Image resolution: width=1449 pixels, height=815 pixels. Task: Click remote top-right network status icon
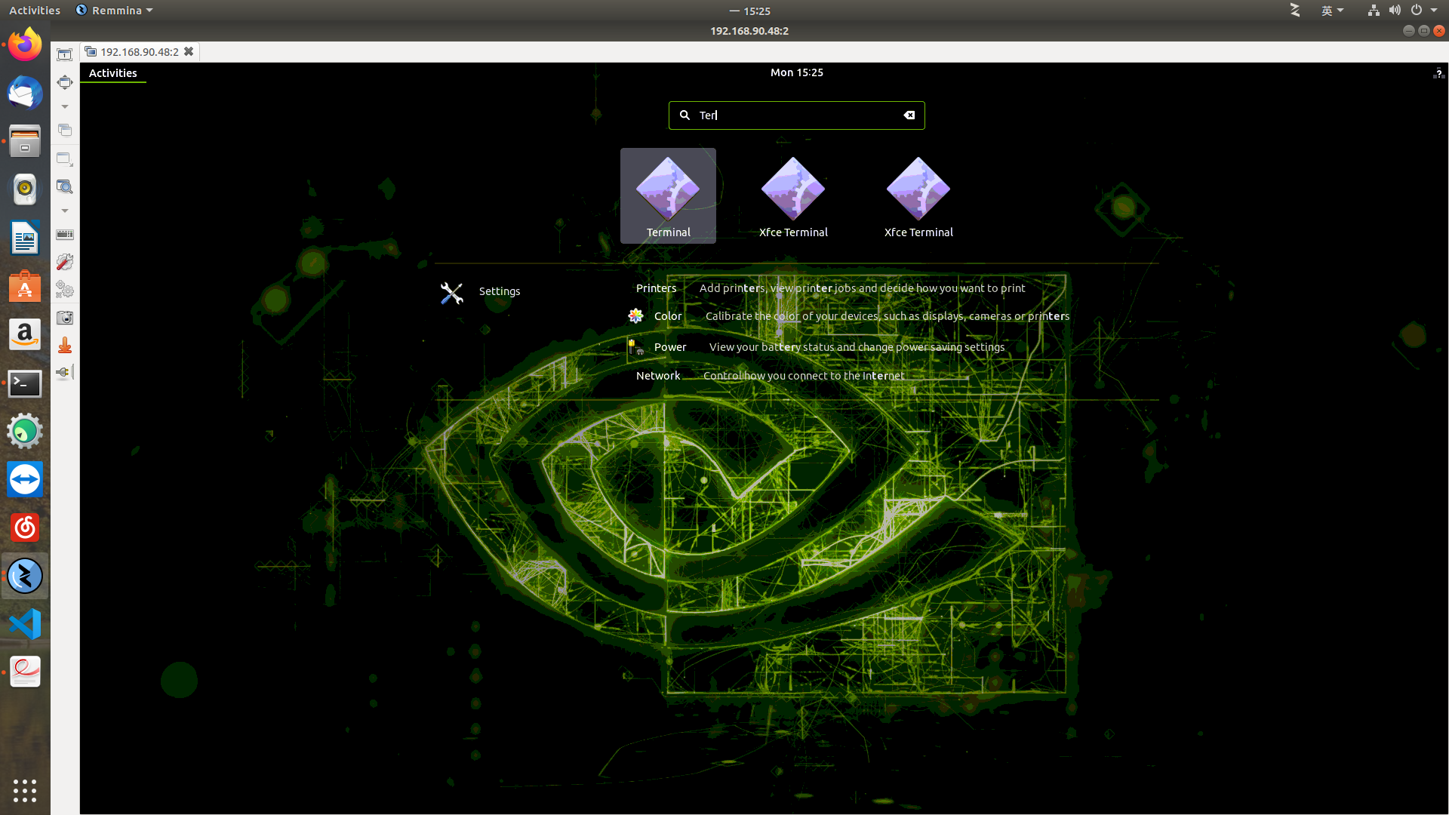point(1438,73)
